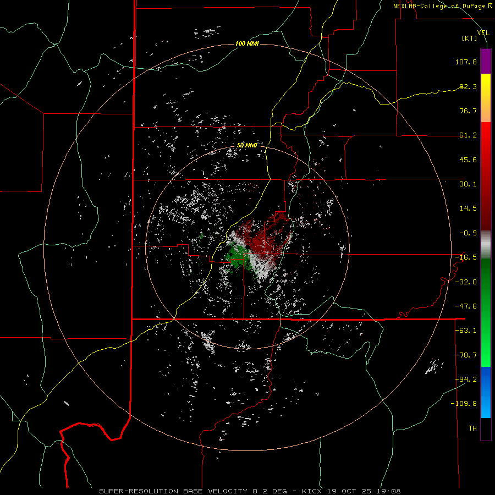Click the NEXLAB-College of DuPage watermark text
The height and width of the screenshot is (495, 495).
(442, 6)
